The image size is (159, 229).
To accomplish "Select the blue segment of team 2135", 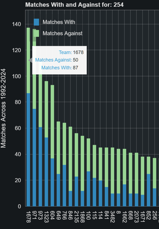I will click(76, 191).
